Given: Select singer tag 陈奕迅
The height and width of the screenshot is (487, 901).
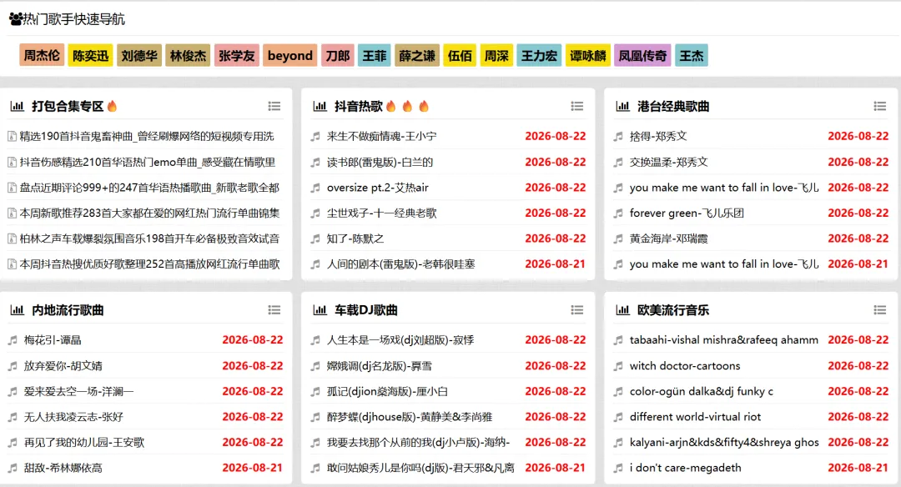Looking at the screenshot, I should (x=90, y=55).
